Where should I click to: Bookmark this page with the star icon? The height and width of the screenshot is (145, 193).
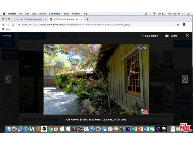pos(178,25)
